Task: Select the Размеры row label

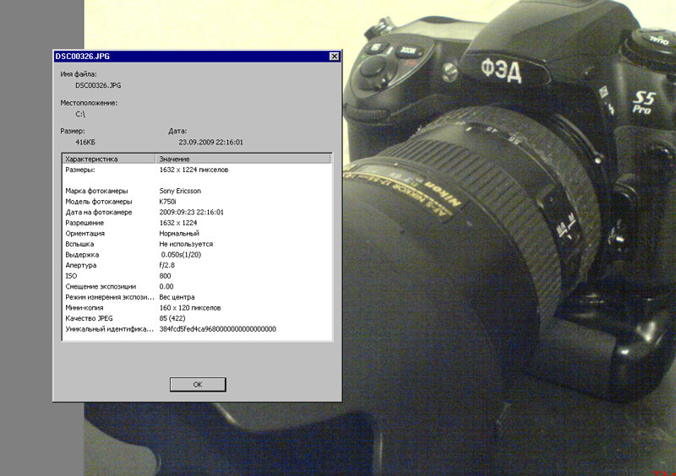Action: [80, 170]
